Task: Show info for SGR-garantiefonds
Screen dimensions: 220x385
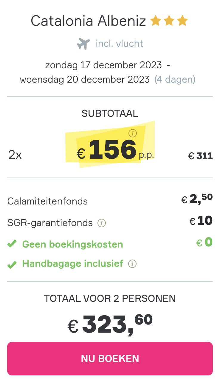Action: point(102,223)
